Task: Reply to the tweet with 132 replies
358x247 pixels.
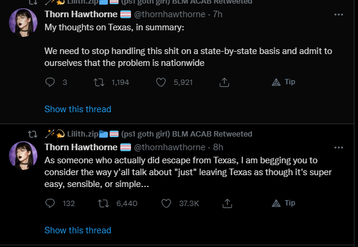Action: point(50,203)
